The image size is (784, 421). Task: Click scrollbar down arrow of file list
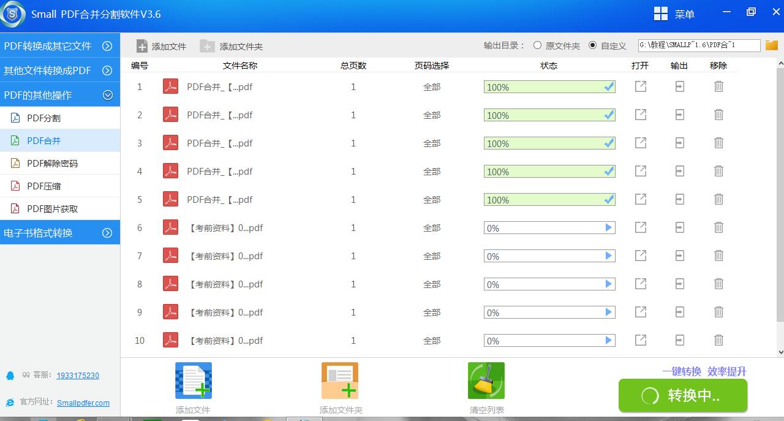(780, 352)
